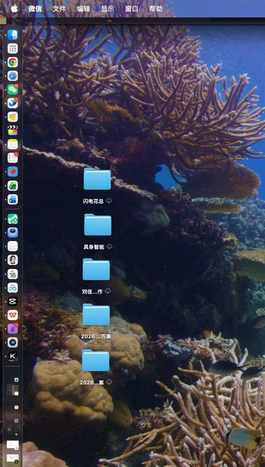265x467 pixels.
Task: Restore minimized window with Calendar badge
Action: pos(13,405)
